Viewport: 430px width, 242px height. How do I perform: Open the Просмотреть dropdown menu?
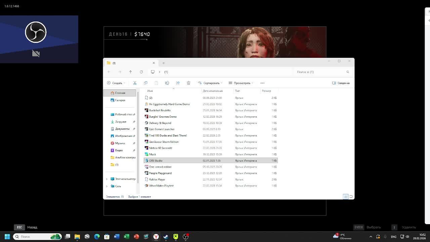[x=241, y=83]
